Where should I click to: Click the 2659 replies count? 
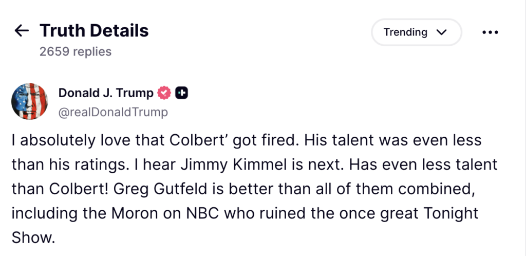[x=76, y=52]
